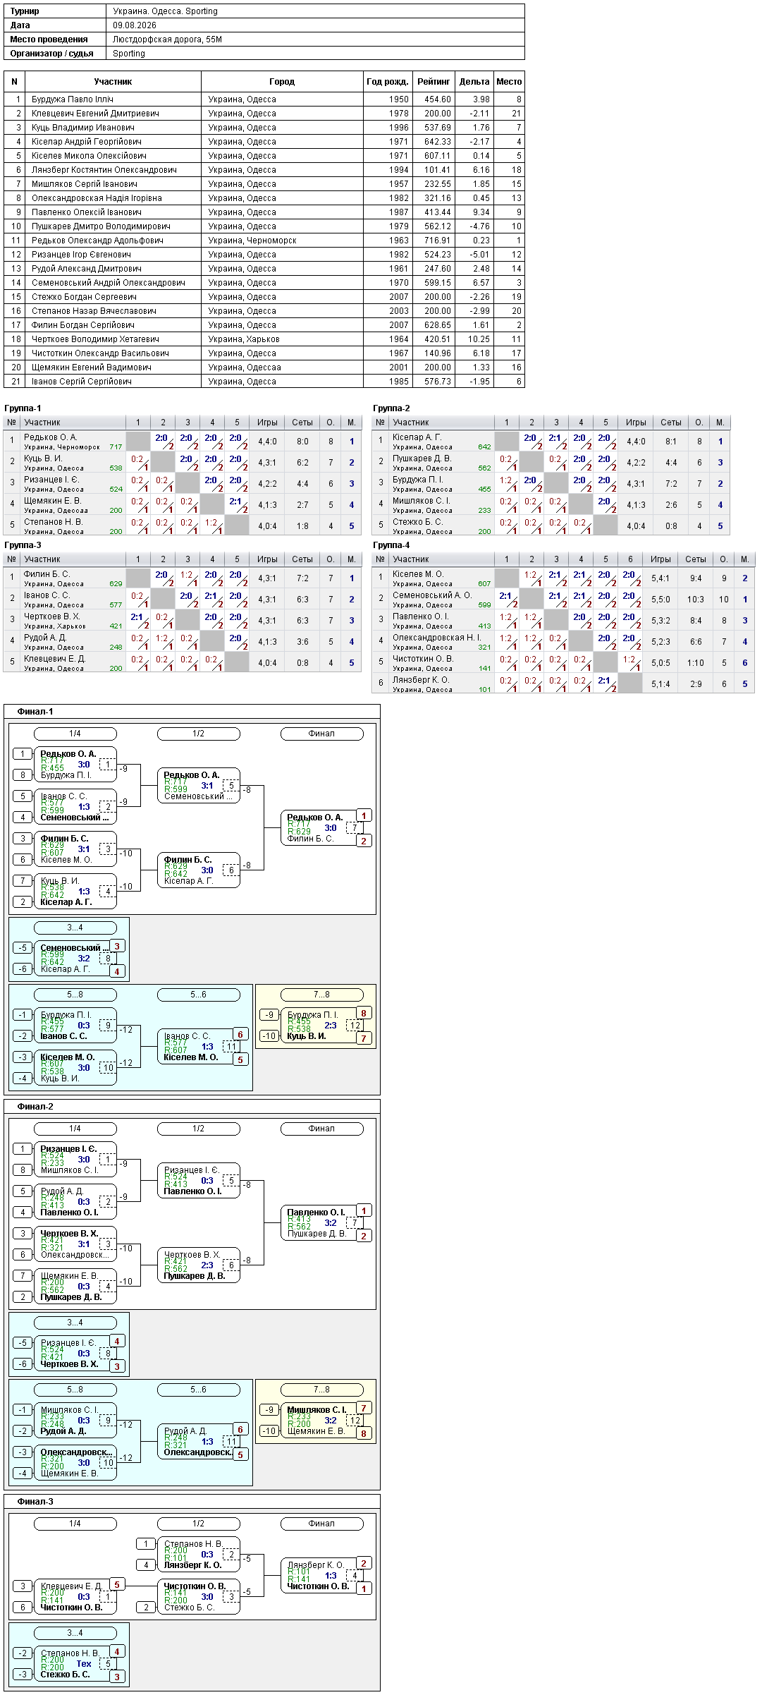Click Лянзберг К. О. in Группа-4 table
Viewport: 762px width, 1695px height.
point(421,680)
